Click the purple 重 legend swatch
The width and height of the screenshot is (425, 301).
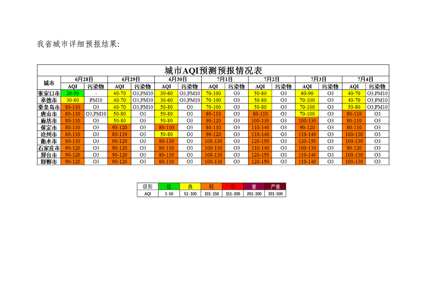254,186
